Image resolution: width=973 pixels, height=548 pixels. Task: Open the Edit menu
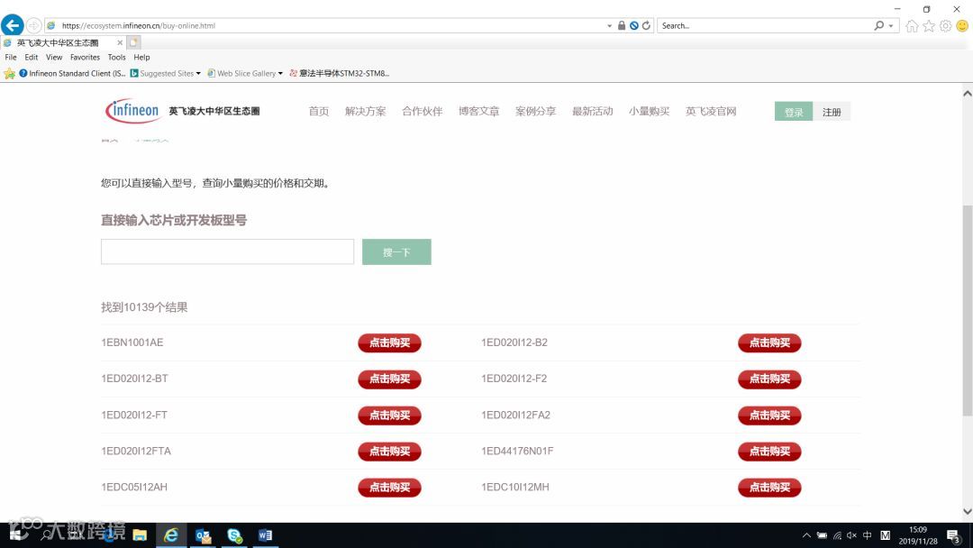coord(31,57)
